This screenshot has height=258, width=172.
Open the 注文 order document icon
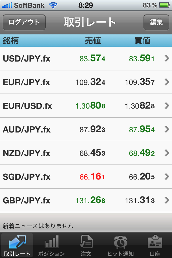(86, 241)
